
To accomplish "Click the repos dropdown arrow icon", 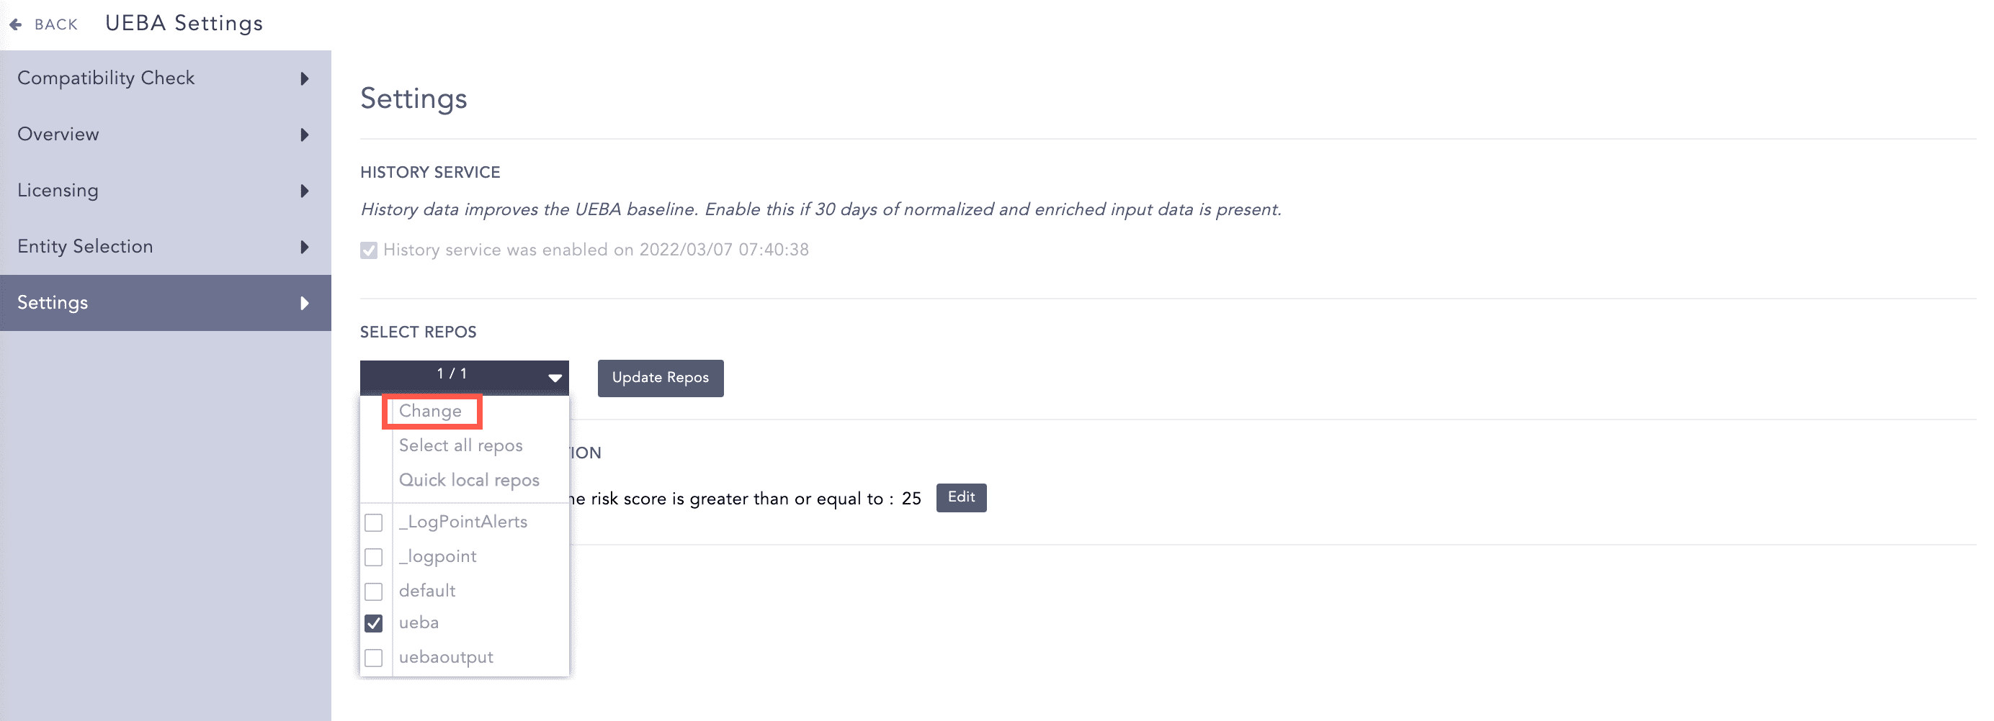I will pyautogui.click(x=554, y=378).
